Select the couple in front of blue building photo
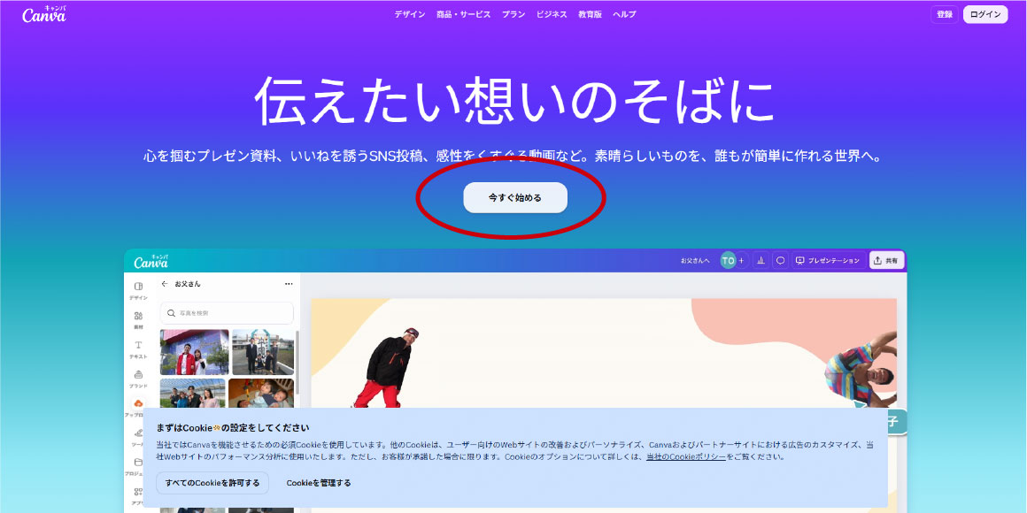 (195, 352)
